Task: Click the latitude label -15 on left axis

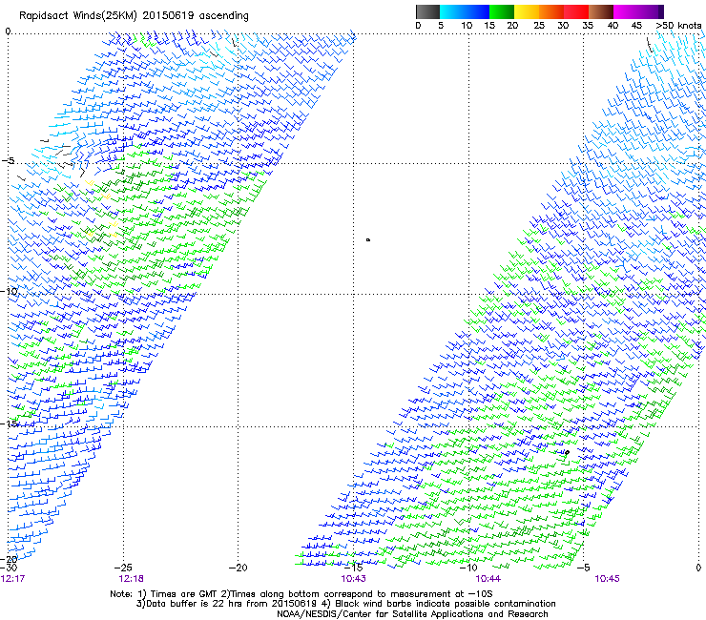Action: tap(9, 424)
